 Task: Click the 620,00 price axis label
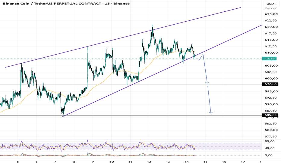click(271, 27)
